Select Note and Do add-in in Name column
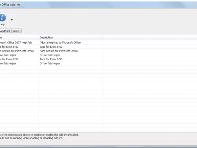 [x=17, y=51]
